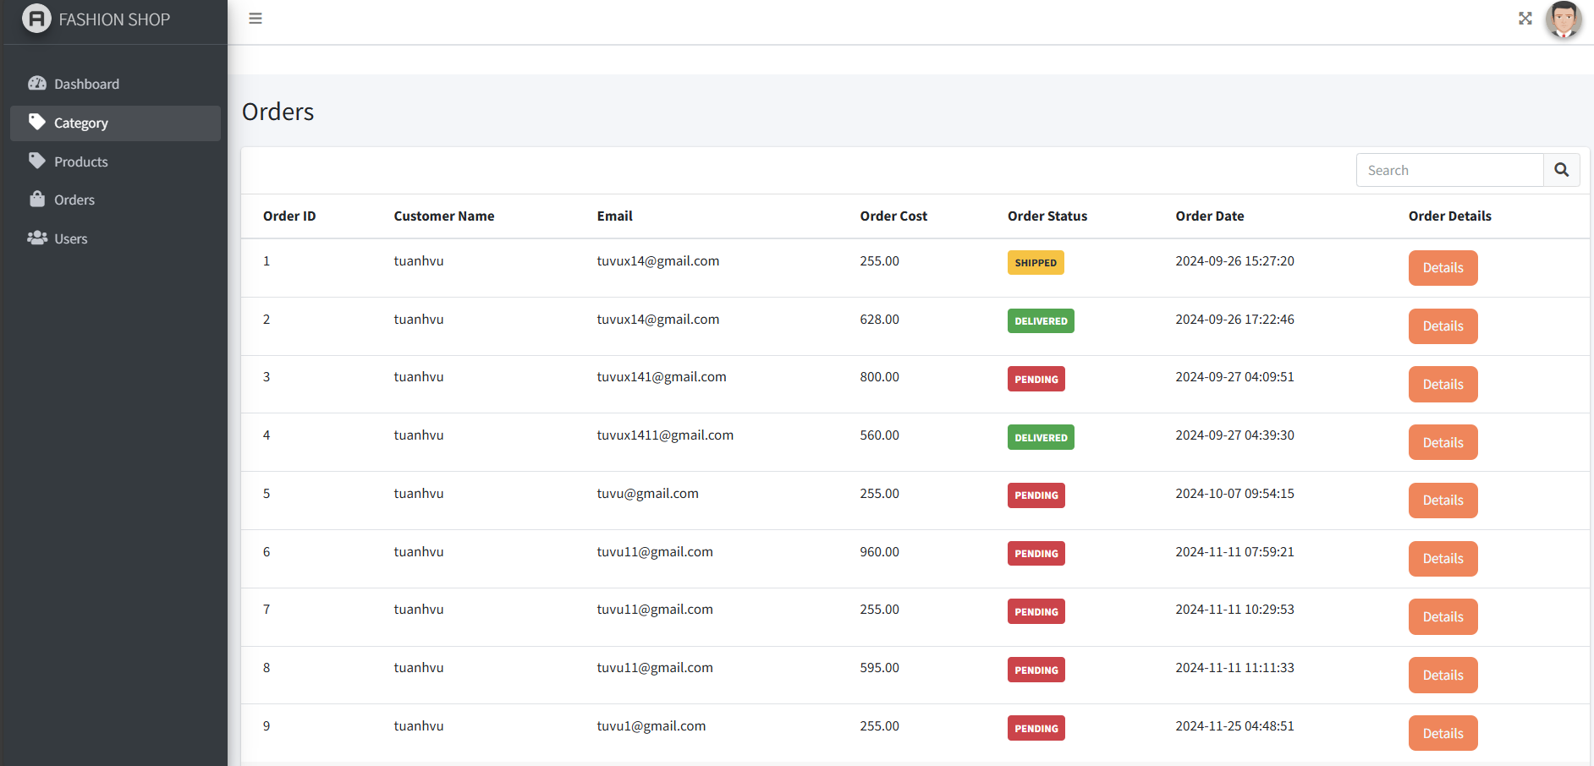Viewport: 1594px width, 766px height.
Task: Click PENDING badge of order 9
Action: point(1036,728)
